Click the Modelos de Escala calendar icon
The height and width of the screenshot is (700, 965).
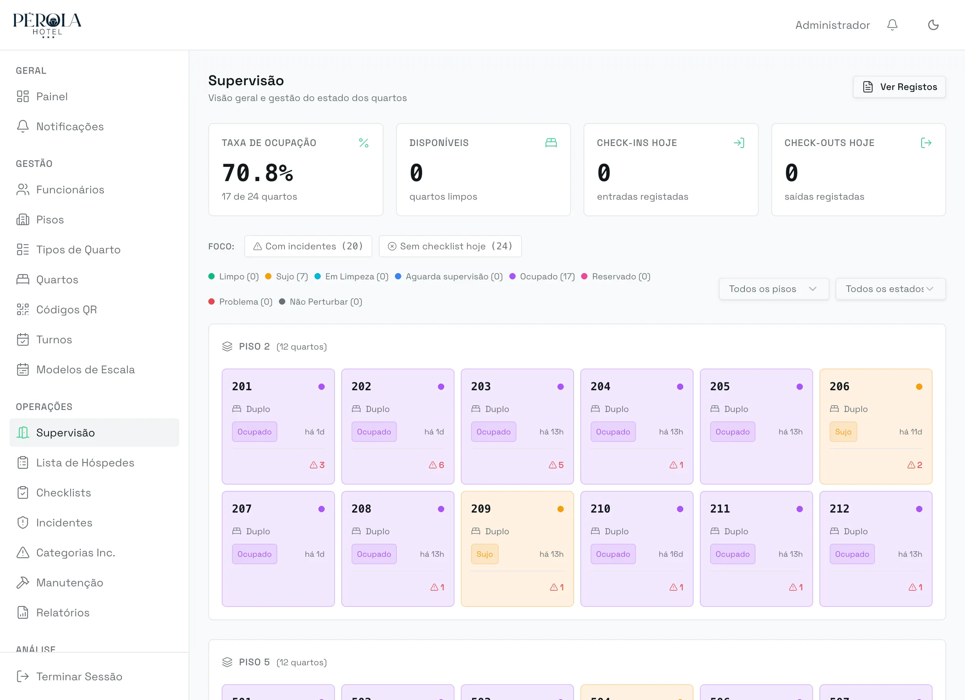tap(22, 369)
